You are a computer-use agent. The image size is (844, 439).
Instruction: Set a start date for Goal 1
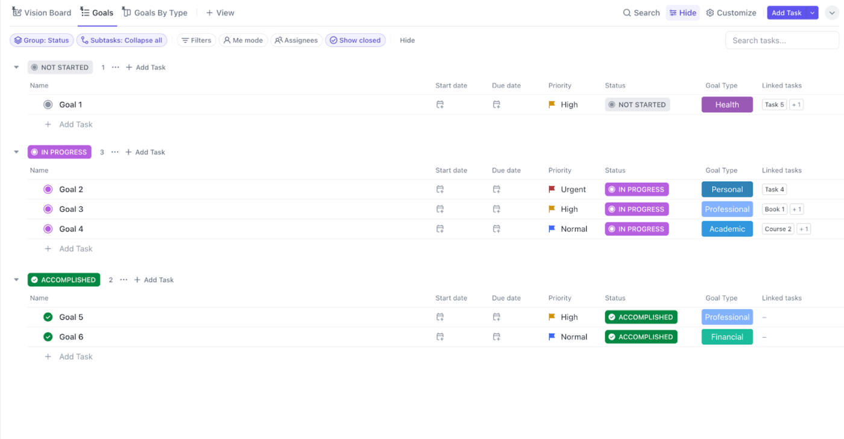(x=439, y=104)
